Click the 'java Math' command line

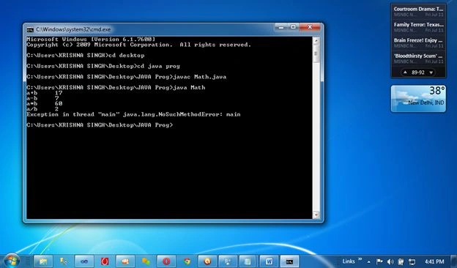116,87
